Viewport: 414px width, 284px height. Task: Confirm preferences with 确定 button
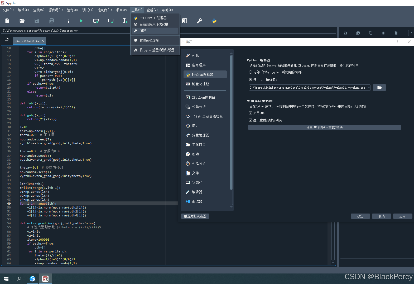360,216
